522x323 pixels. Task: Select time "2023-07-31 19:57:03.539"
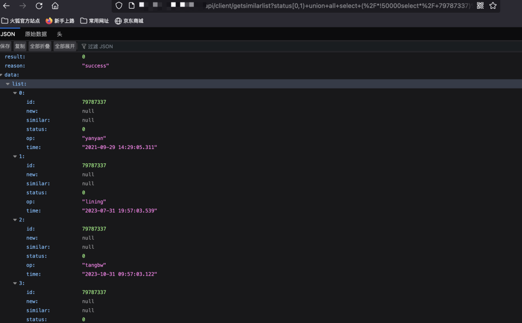coord(119,211)
